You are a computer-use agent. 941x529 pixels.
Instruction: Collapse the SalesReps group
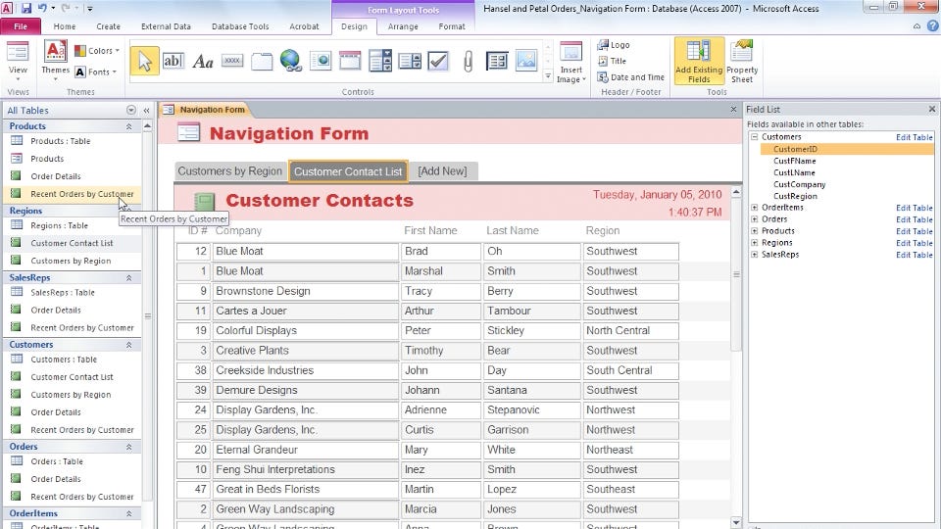pos(128,277)
